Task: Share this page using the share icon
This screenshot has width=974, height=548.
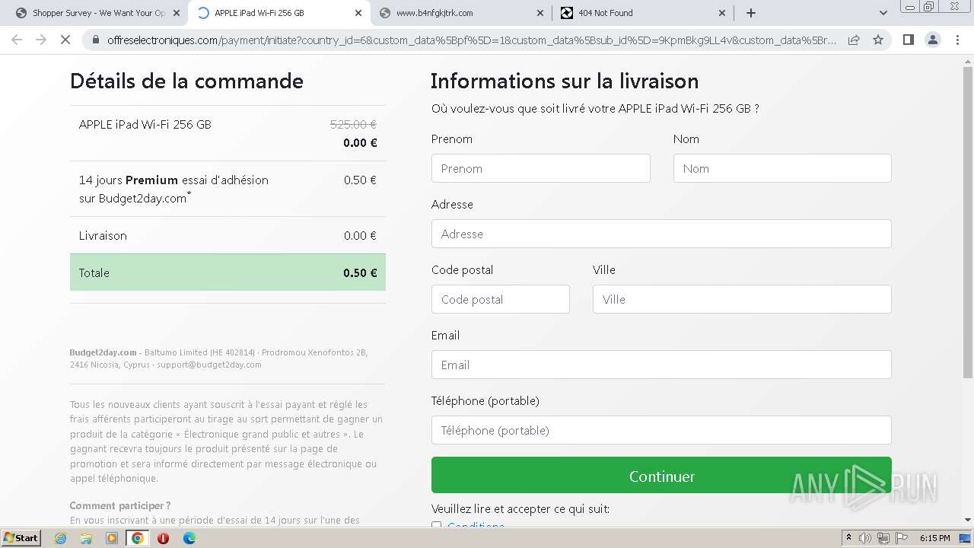Action: (854, 40)
